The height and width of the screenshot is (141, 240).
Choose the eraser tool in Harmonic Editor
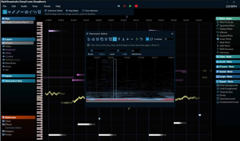click(x=93, y=39)
